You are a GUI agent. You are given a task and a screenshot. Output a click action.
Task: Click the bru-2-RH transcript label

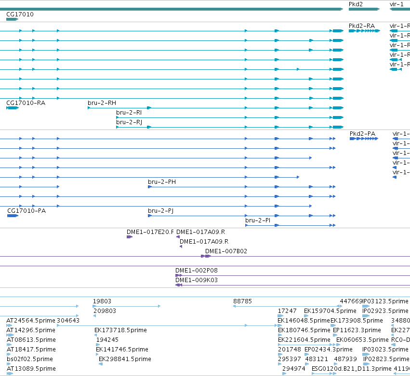click(102, 103)
